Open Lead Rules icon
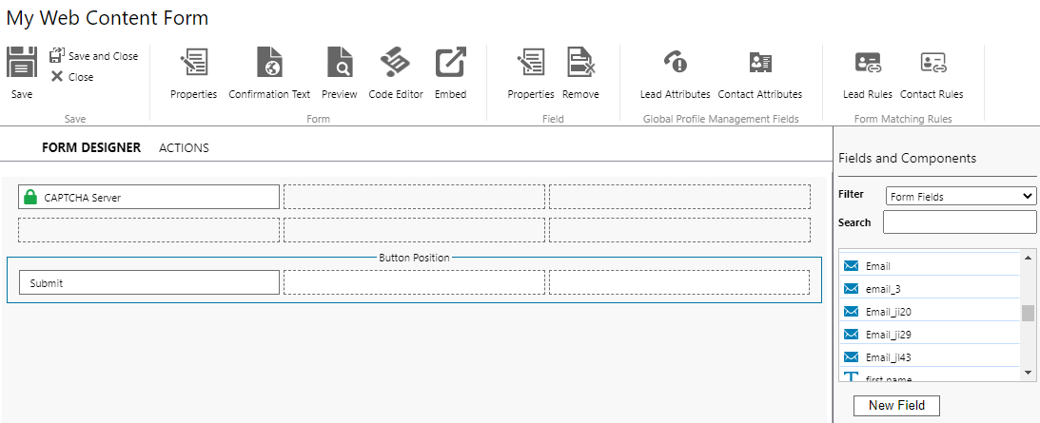This screenshot has height=423, width=1040. (x=868, y=63)
